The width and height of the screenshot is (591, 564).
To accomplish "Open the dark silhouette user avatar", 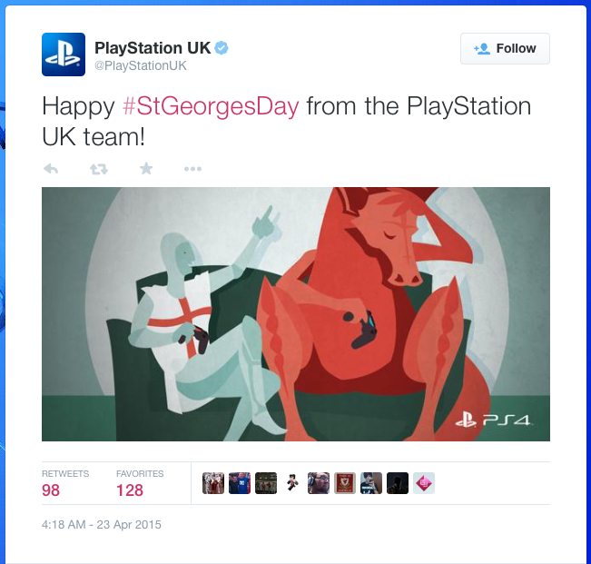I will 398,483.
